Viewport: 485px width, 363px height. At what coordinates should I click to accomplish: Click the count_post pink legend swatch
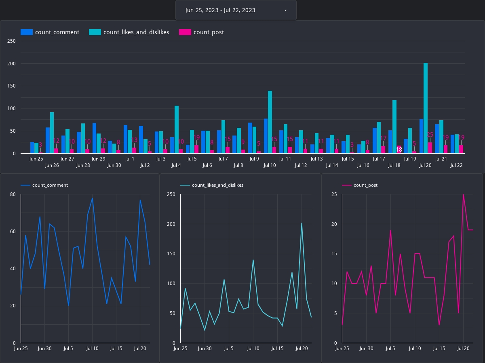click(x=185, y=32)
